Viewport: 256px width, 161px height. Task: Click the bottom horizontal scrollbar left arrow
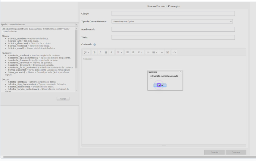[2, 157]
